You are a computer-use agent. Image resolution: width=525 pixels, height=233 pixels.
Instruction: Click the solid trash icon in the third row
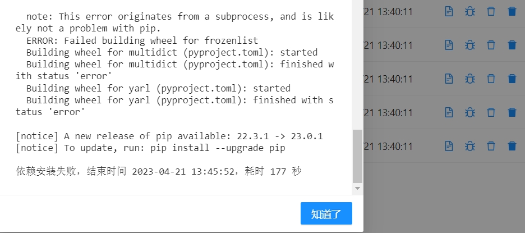click(x=512, y=79)
